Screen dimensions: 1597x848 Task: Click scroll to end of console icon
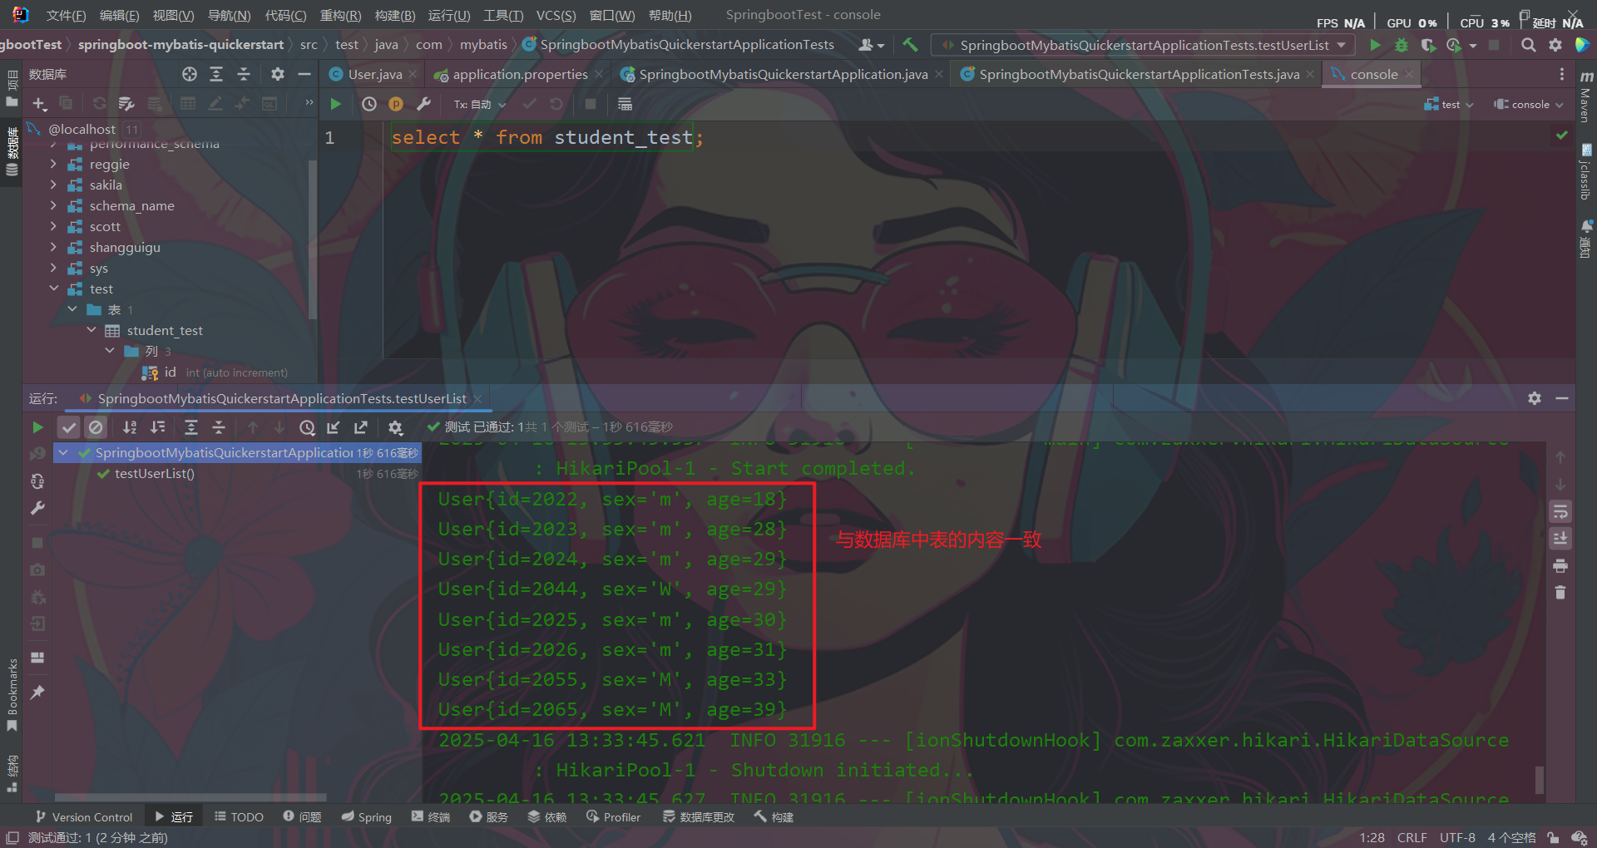(x=1560, y=539)
